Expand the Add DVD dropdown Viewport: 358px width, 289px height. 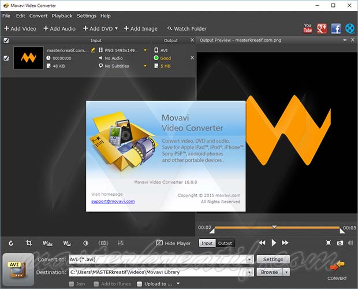(116, 28)
